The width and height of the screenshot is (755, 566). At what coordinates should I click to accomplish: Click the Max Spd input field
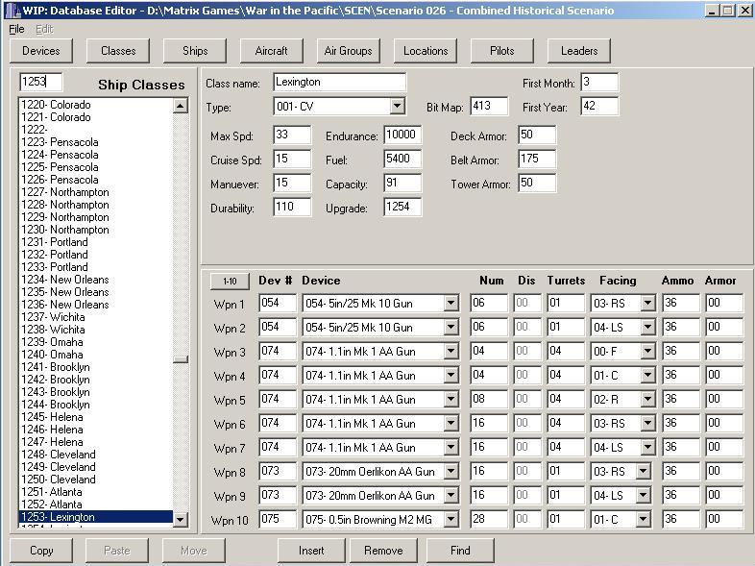[x=291, y=135]
